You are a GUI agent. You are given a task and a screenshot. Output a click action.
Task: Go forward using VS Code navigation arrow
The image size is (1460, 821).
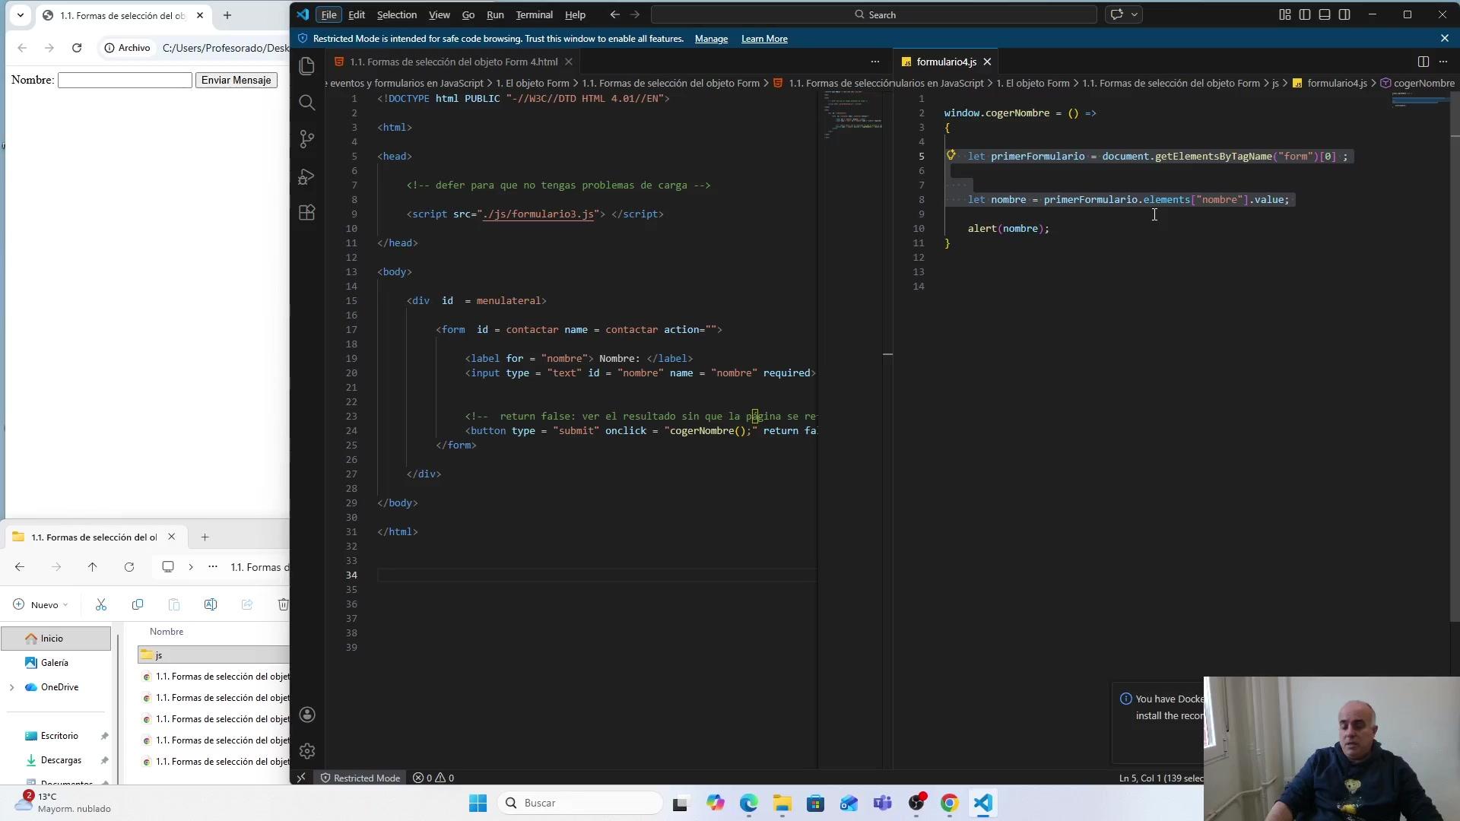pos(635,14)
